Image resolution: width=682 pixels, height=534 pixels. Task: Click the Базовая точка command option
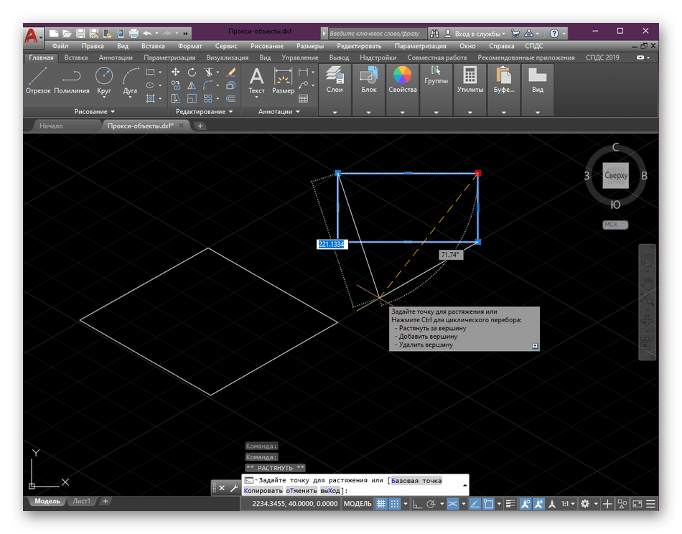(x=416, y=481)
